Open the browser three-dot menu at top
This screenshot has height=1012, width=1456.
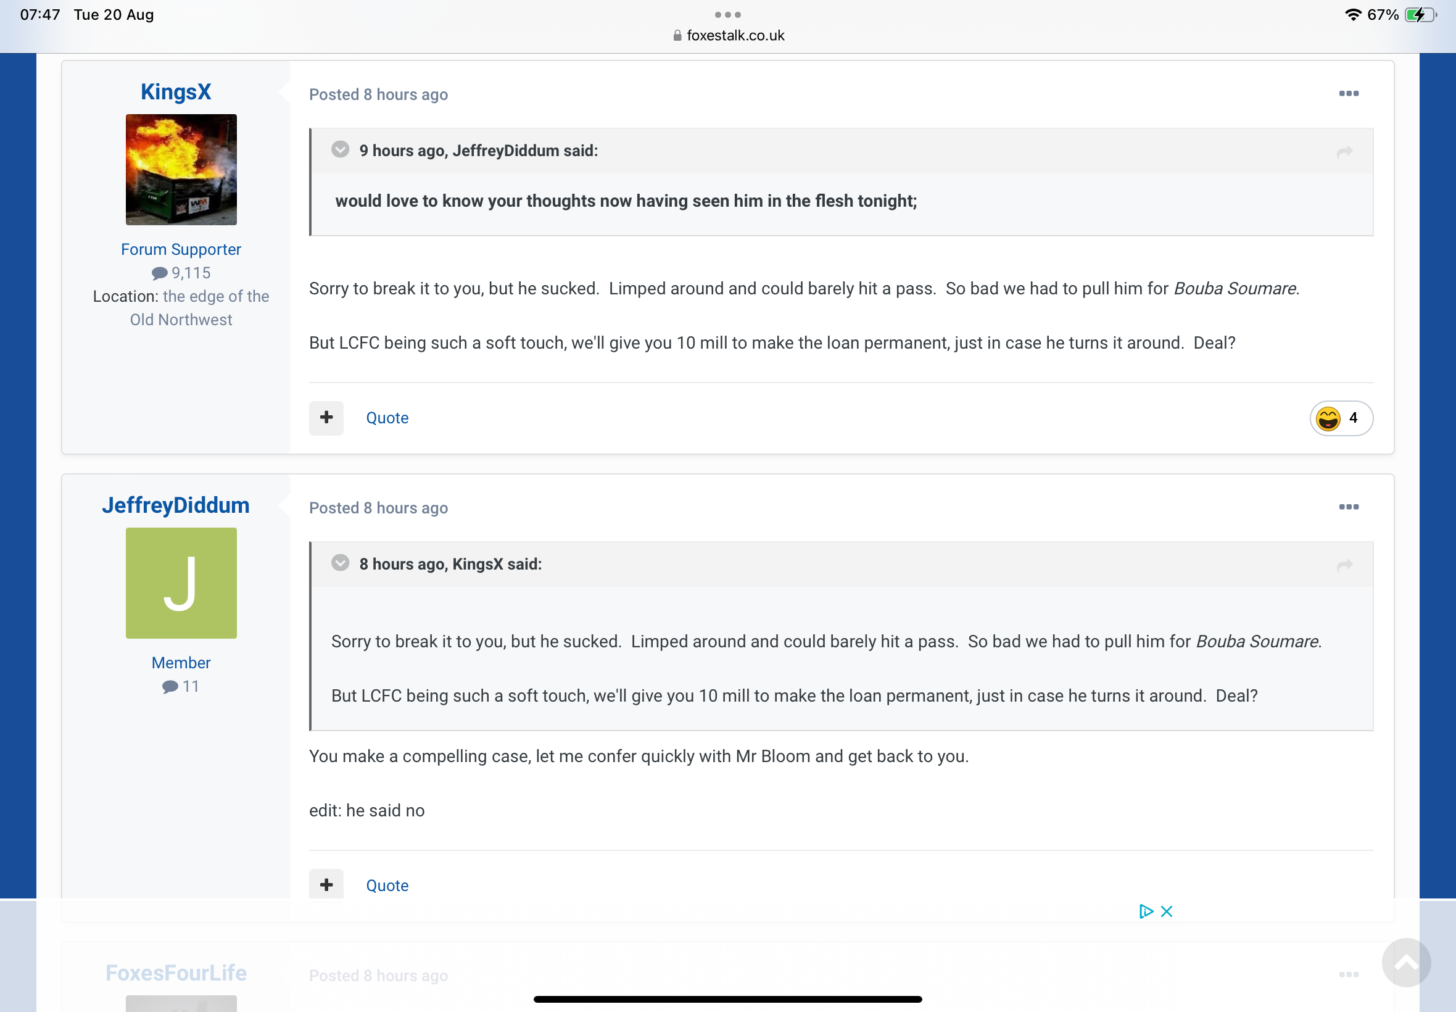[727, 15]
